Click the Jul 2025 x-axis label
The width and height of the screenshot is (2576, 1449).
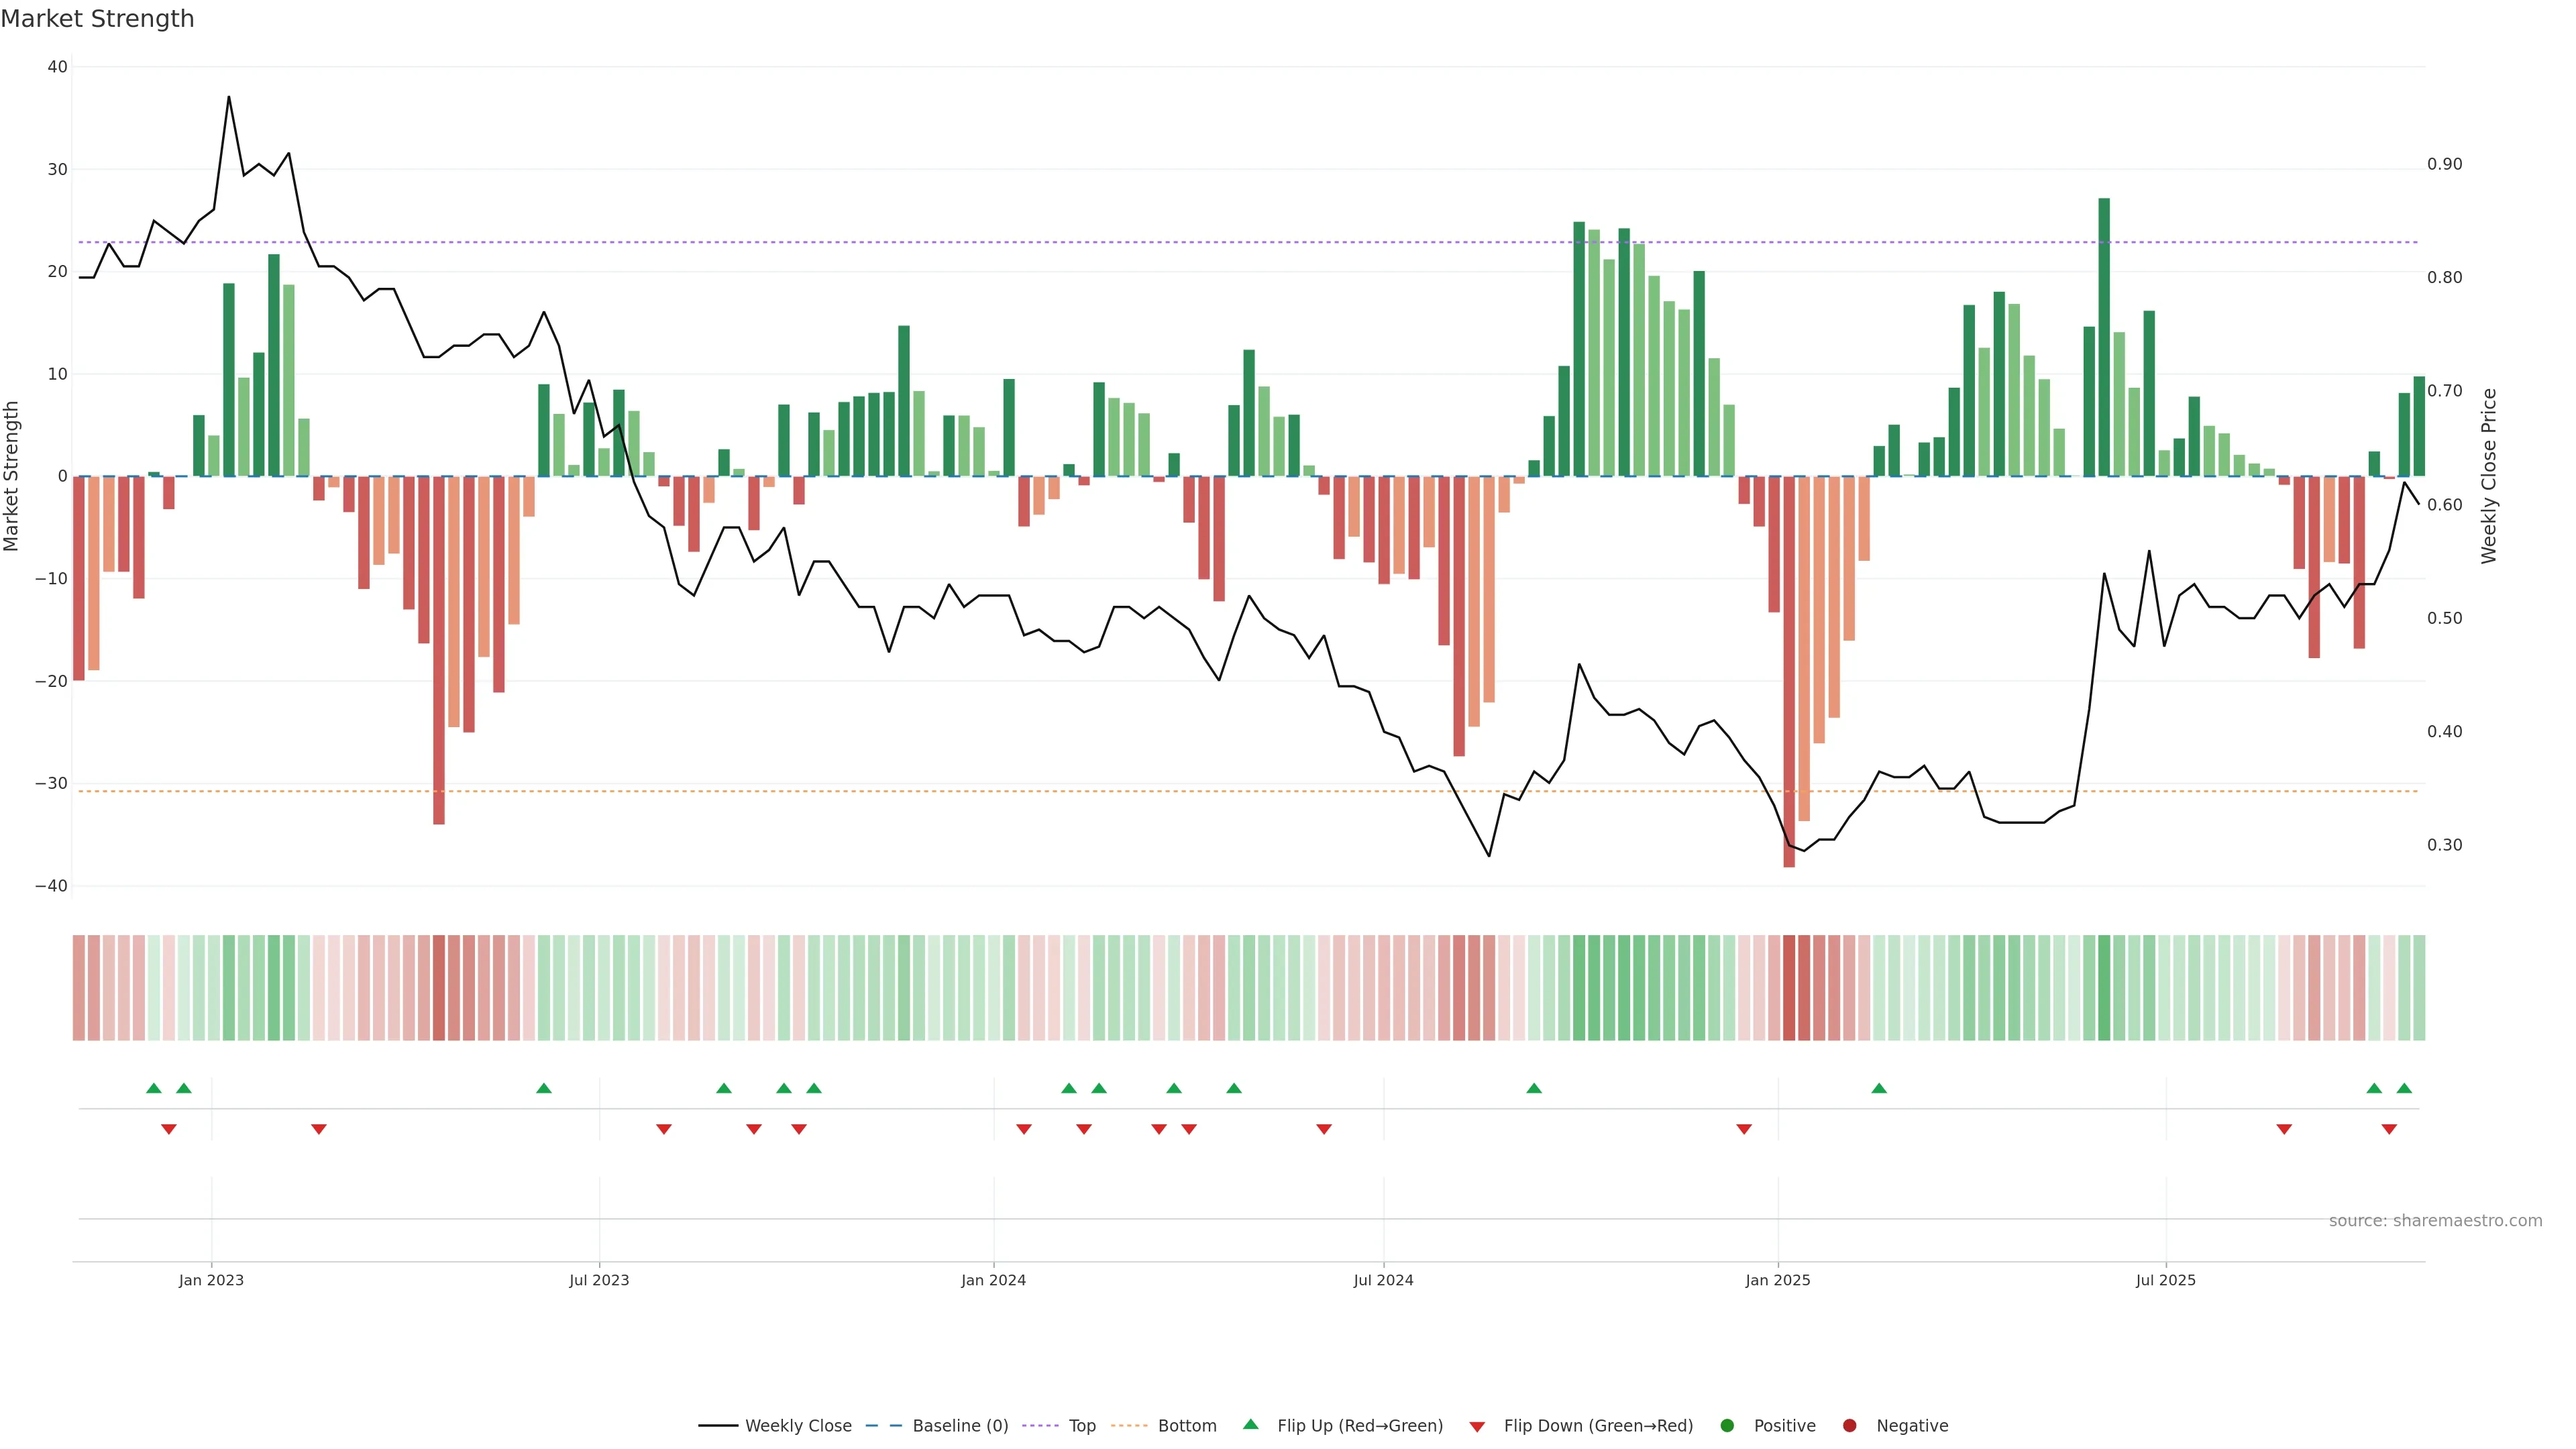tap(2165, 1280)
